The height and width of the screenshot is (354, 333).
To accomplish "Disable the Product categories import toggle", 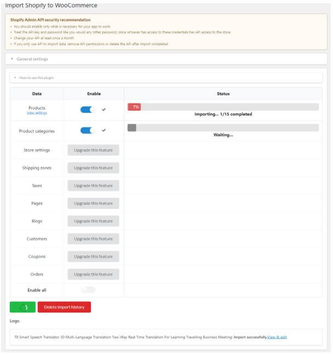I will (x=88, y=130).
